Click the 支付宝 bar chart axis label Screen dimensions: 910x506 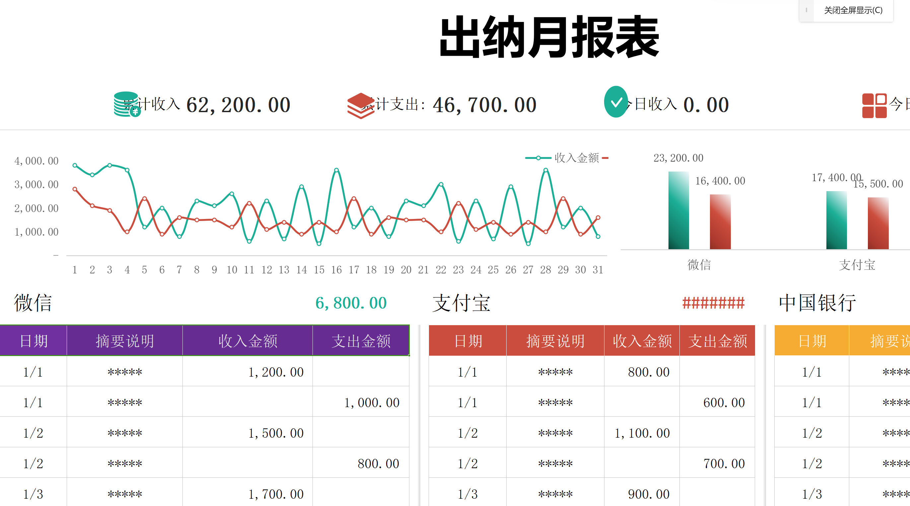pos(857,265)
